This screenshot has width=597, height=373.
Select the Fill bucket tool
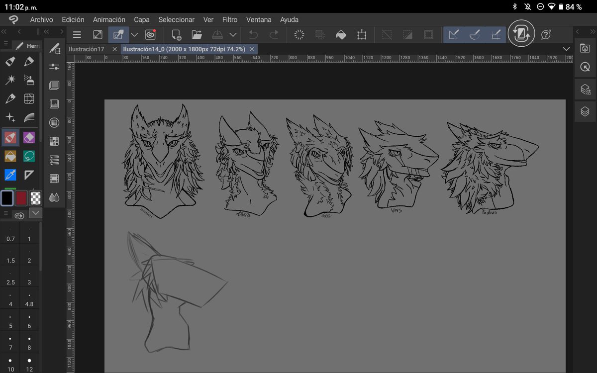pos(10,156)
